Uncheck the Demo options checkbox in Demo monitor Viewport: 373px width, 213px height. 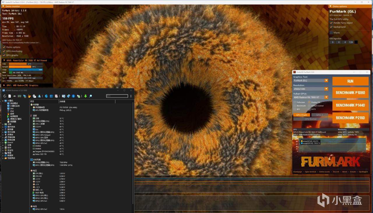coord(4,47)
